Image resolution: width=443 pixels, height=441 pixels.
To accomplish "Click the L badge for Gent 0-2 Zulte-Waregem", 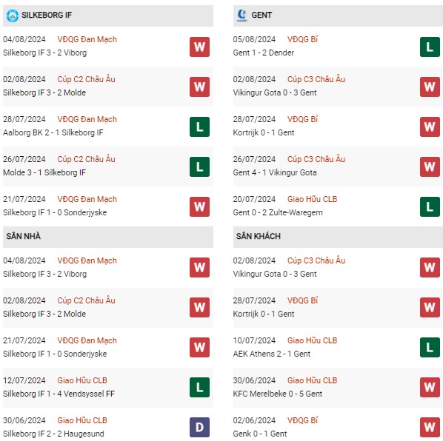I will 430,206.
